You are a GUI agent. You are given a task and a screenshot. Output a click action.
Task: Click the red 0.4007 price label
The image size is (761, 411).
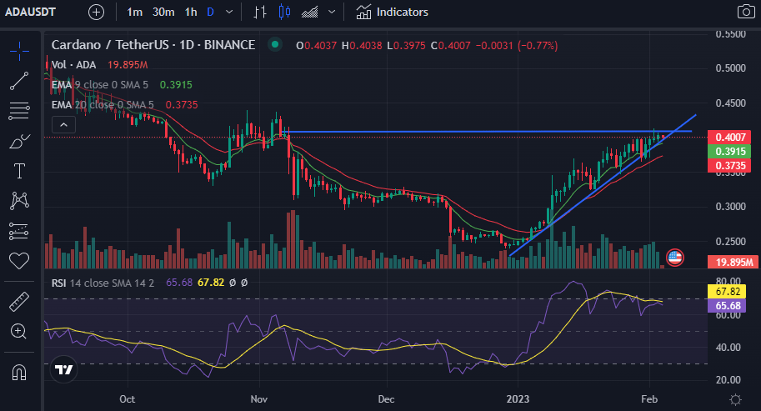(x=729, y=138)
